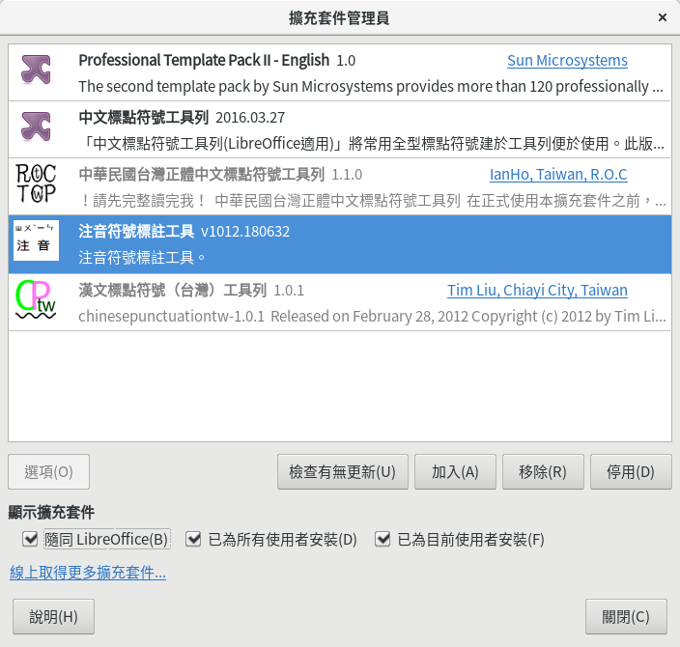The height and width of the screenshot is (647, 680).
Task: Click description starting ！請先完整讀完我！
Action: click(x=372, y=201)
